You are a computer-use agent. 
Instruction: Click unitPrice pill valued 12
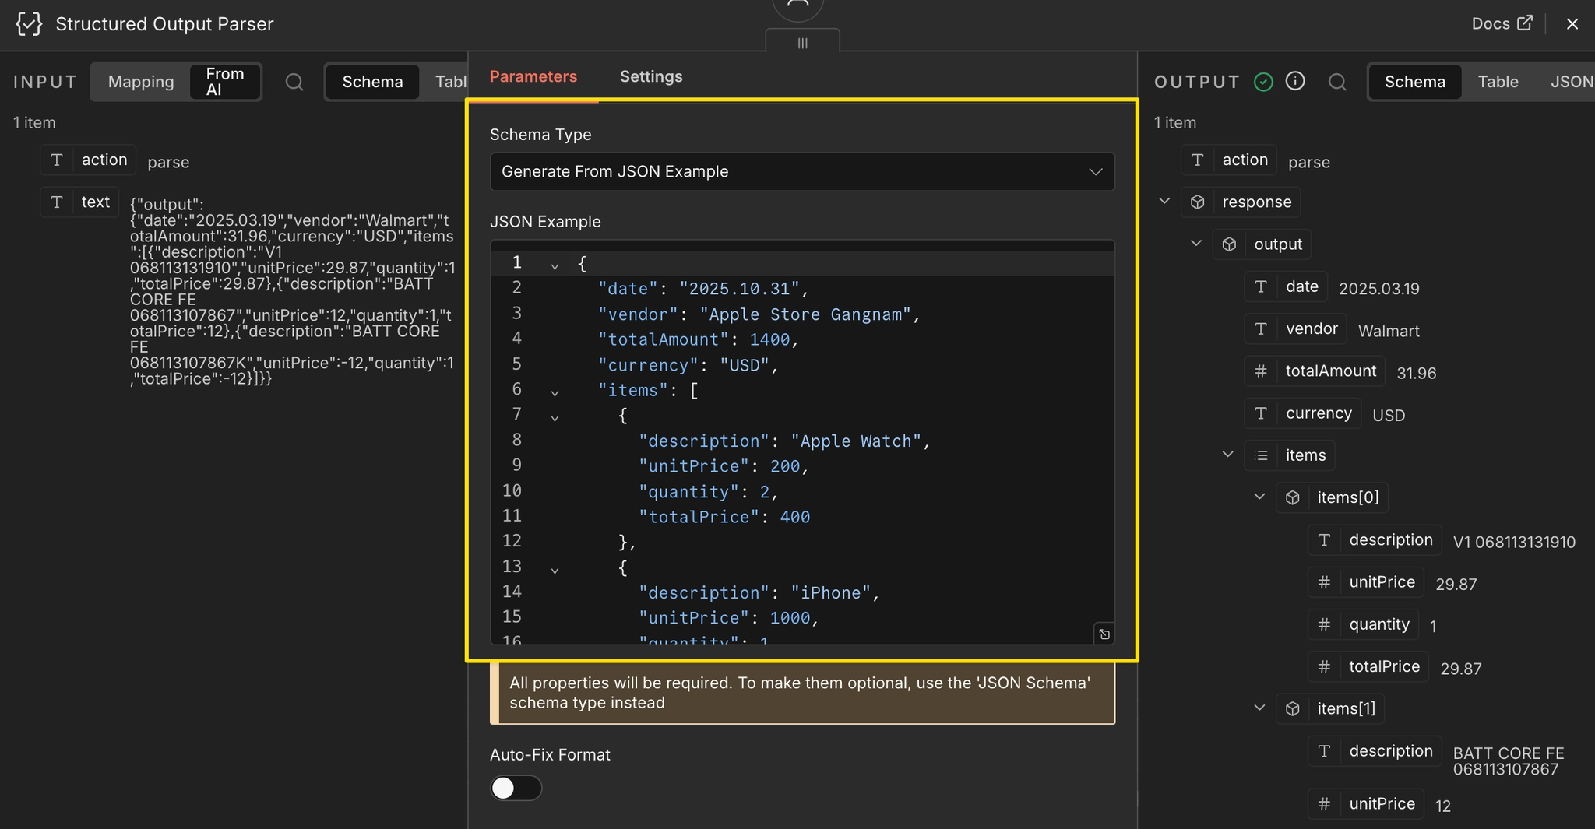tap(1366, 803)
